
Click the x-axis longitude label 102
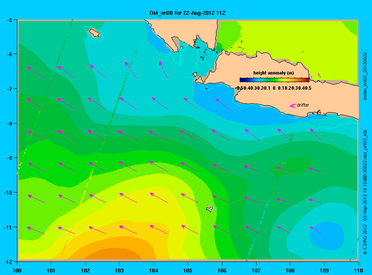(85, 270)
